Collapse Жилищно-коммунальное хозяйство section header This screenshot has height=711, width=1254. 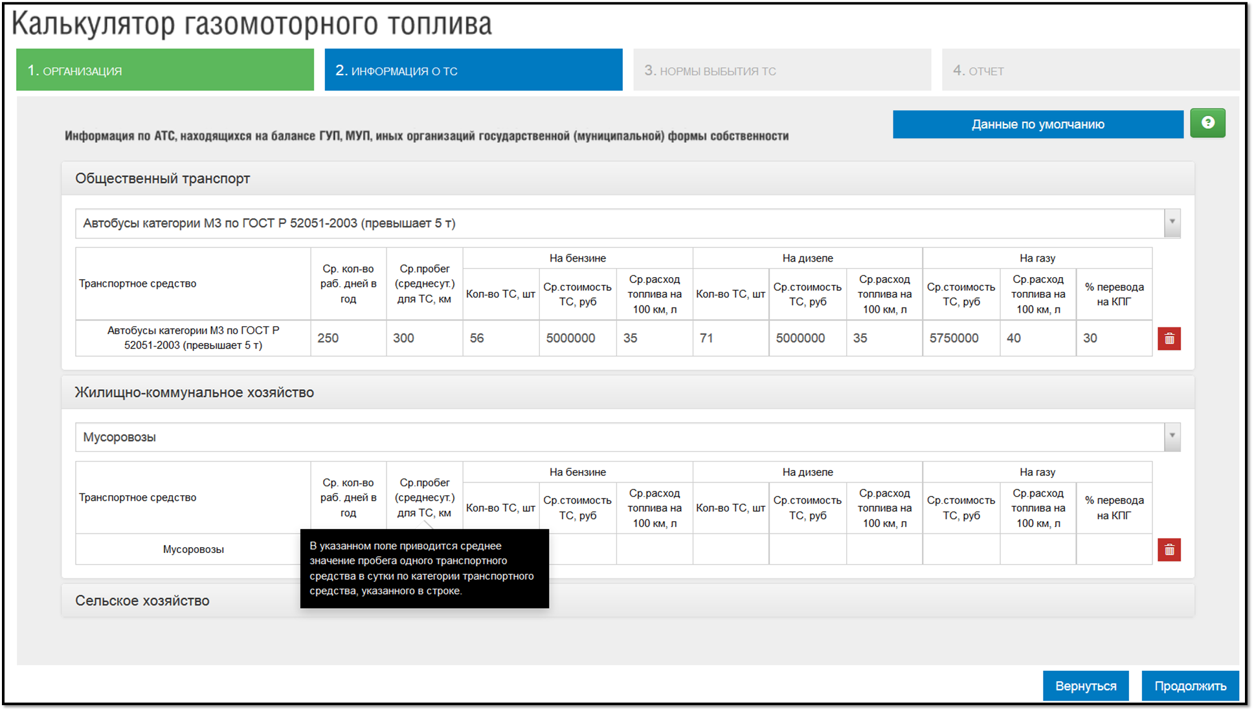click(194, 392)
